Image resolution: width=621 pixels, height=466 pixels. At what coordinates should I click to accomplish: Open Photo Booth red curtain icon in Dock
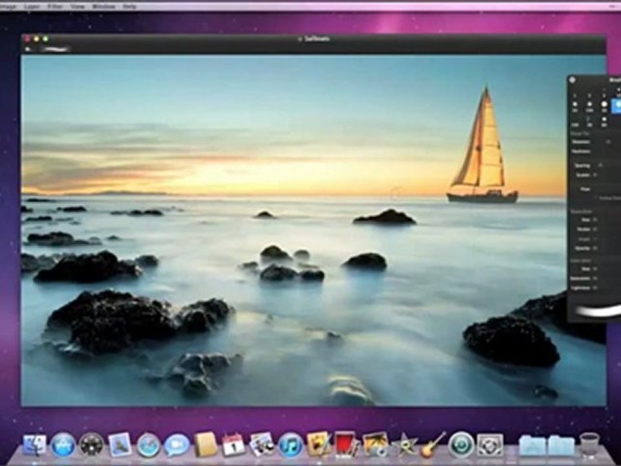[x=347, y=444]
